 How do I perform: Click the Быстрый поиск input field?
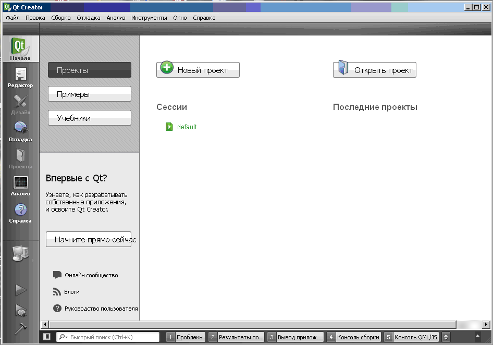point(108,337)
